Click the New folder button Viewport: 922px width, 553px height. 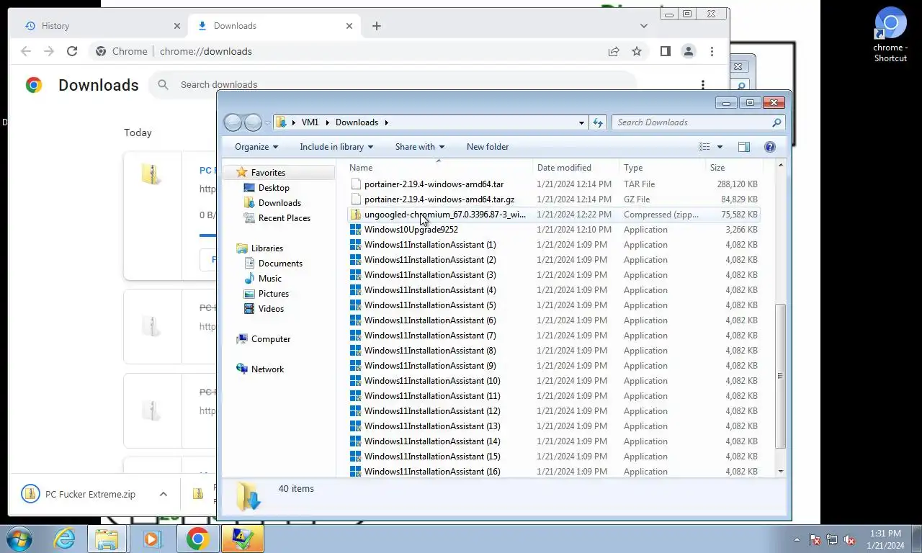pos(488,147)
